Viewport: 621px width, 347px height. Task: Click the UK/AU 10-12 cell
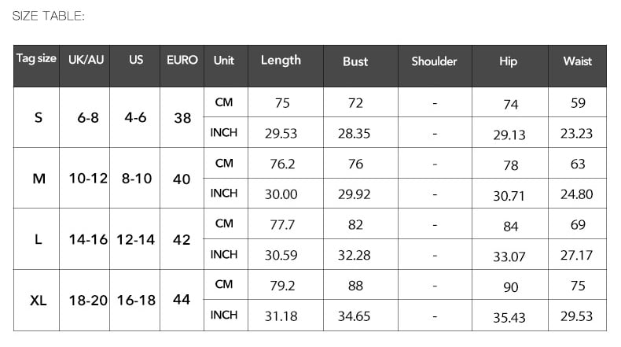88,179
